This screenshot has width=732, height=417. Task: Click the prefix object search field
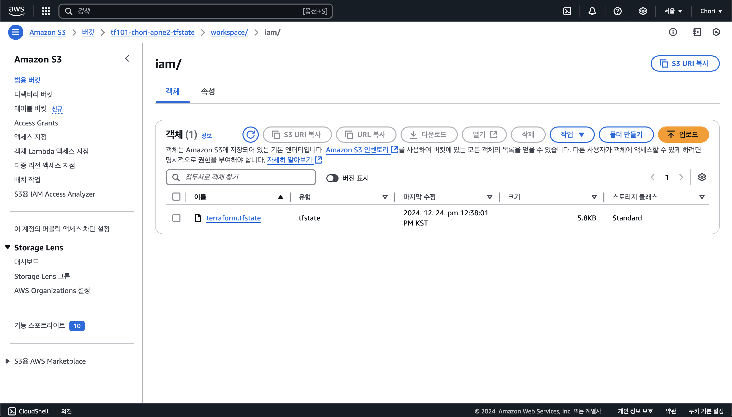tap(241, 177)
